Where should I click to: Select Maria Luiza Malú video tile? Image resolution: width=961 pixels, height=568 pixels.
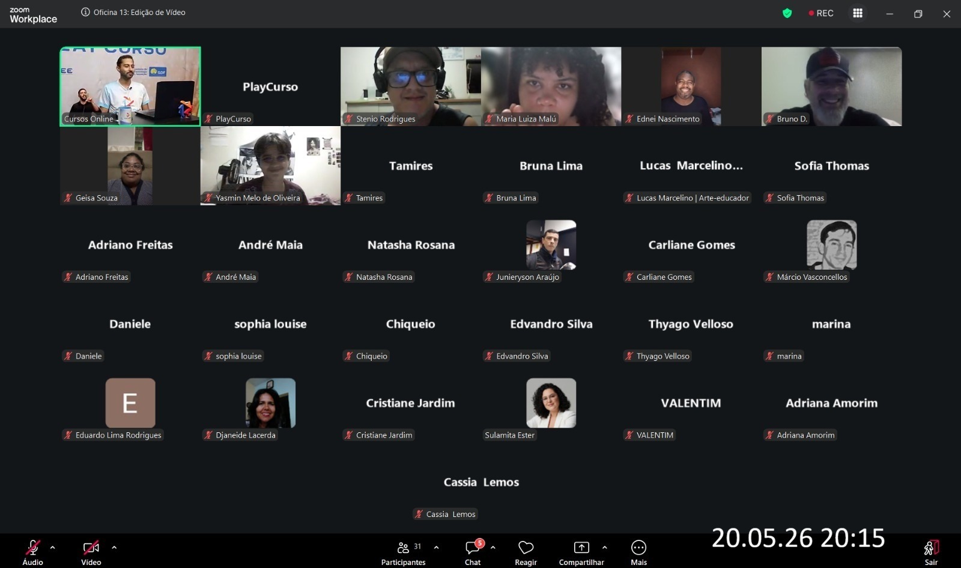click(551, 86)
